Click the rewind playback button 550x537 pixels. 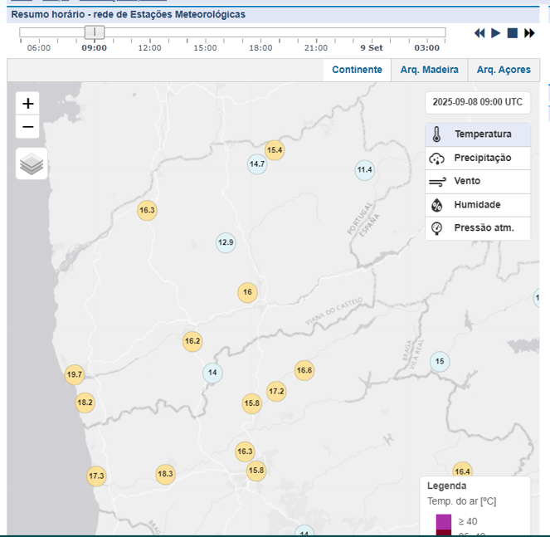point(479,33)
